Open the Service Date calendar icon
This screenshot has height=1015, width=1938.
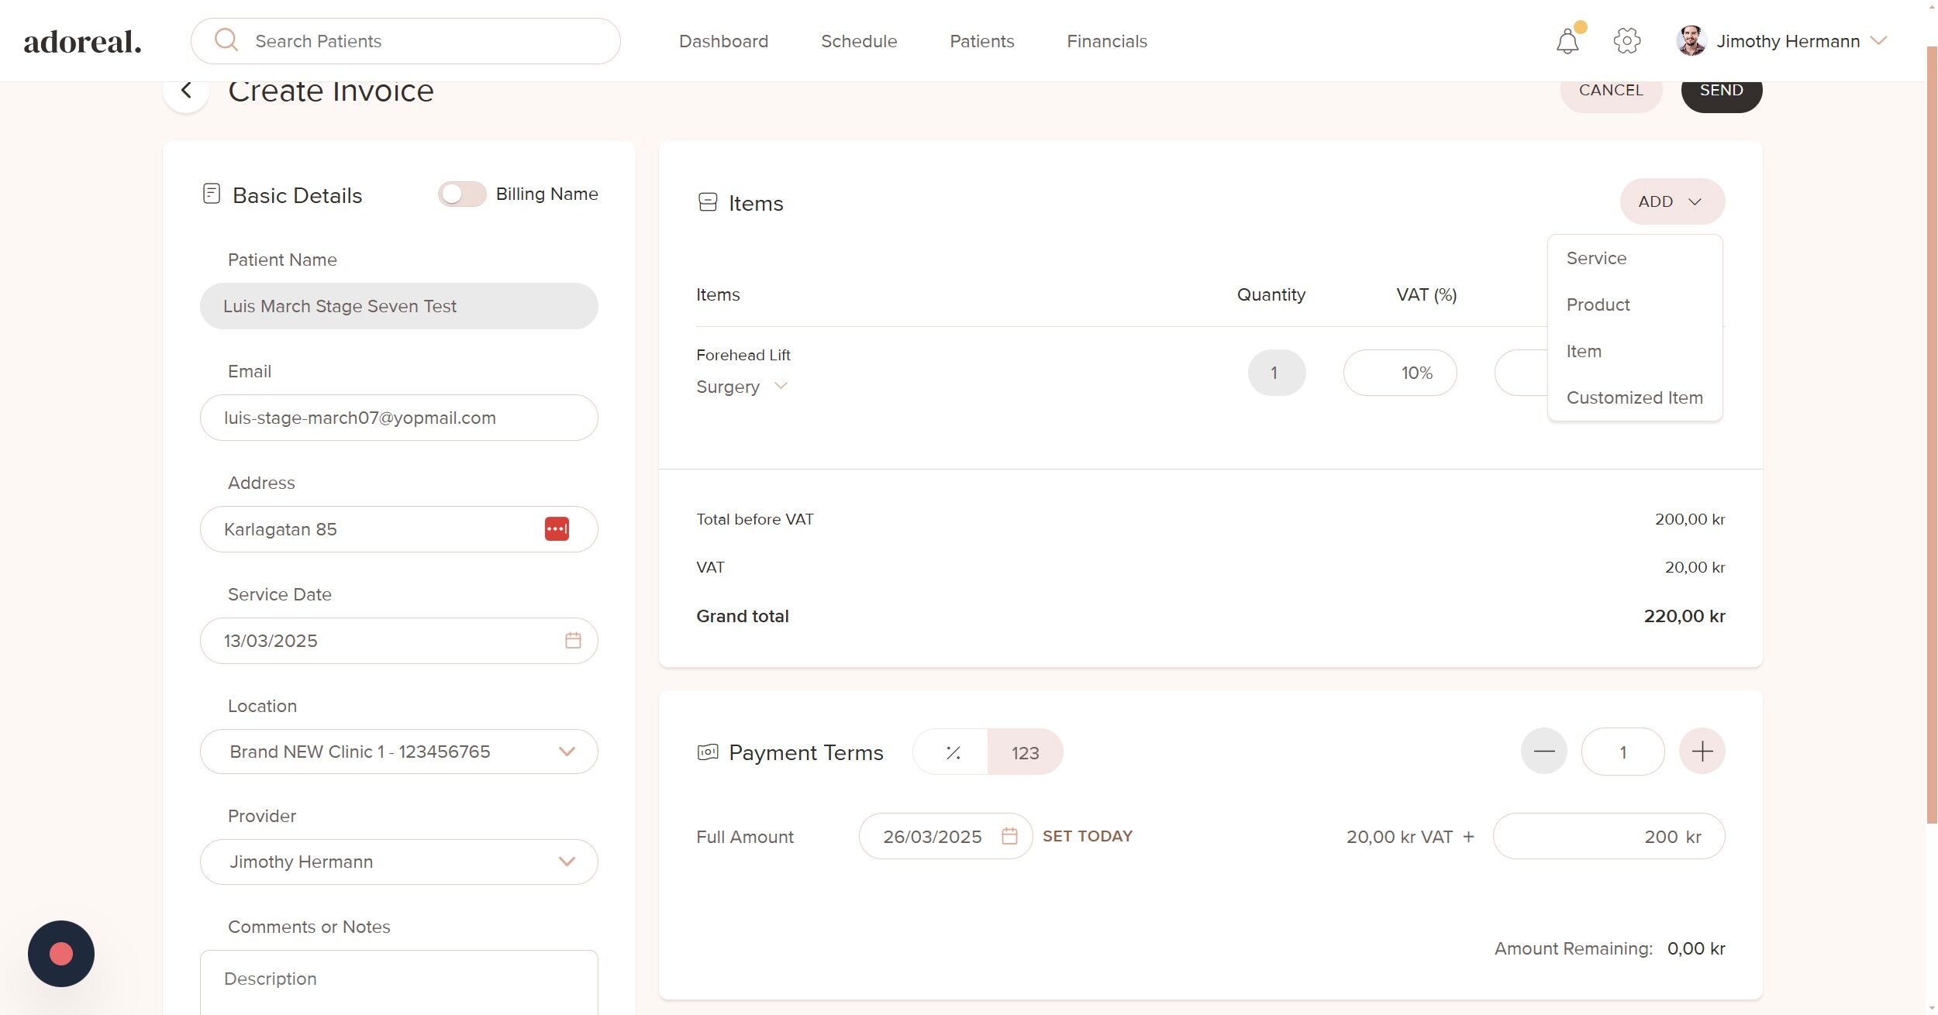pyautogui.click(x=573, y=641)
